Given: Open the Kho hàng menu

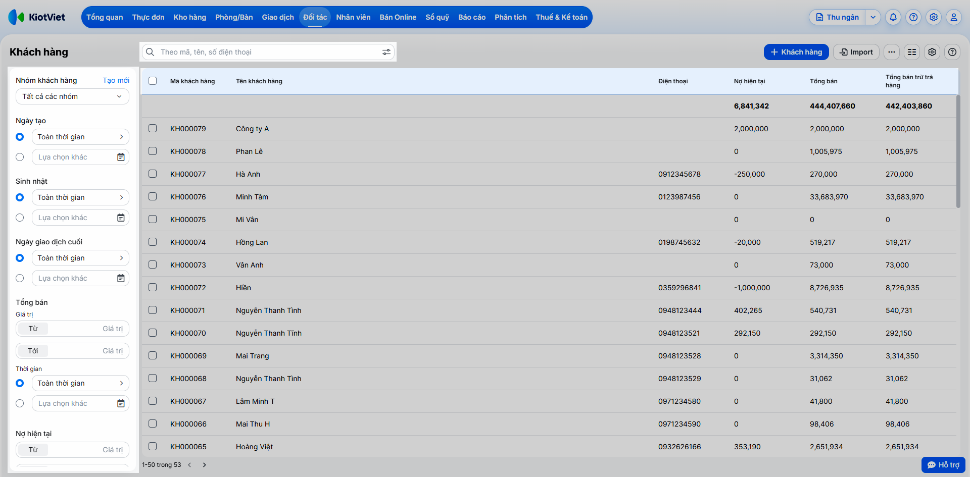Looking at the screenshot, I should pyautogui.click(x=190, y=17).
